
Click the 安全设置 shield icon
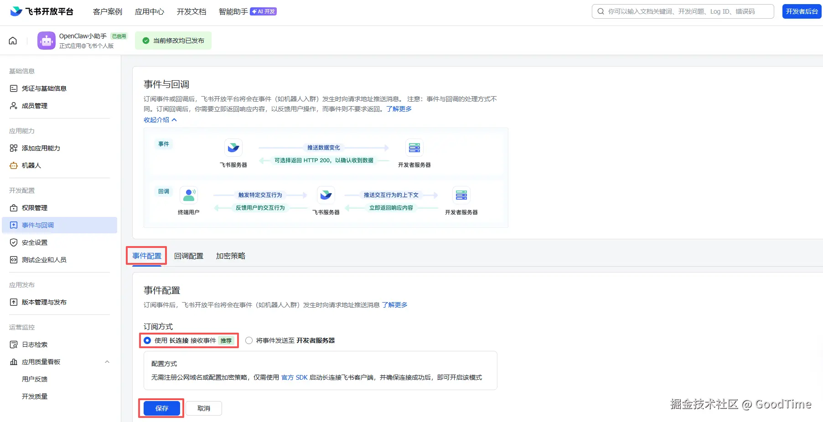(x=14, y=242)
